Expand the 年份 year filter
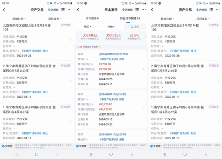Screen dimensions: 222x159 click(x=111, y=27)
